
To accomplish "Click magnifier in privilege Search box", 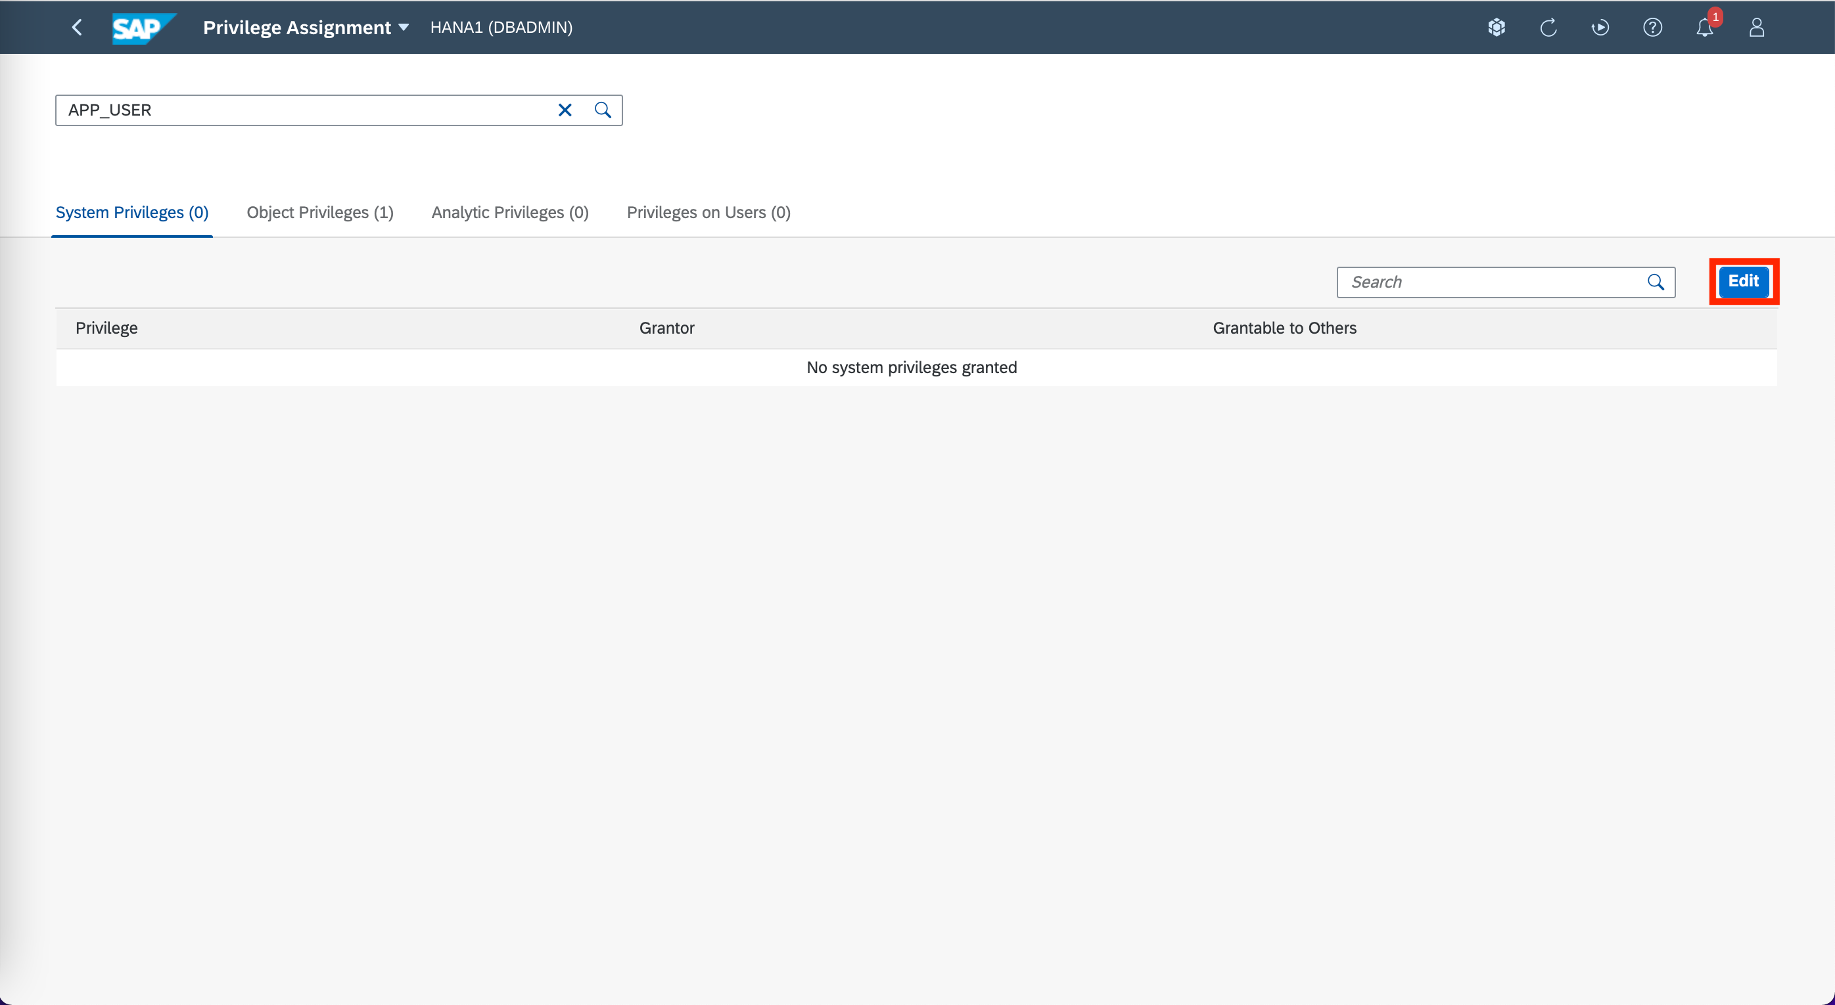I will (x=1656, y=282).
